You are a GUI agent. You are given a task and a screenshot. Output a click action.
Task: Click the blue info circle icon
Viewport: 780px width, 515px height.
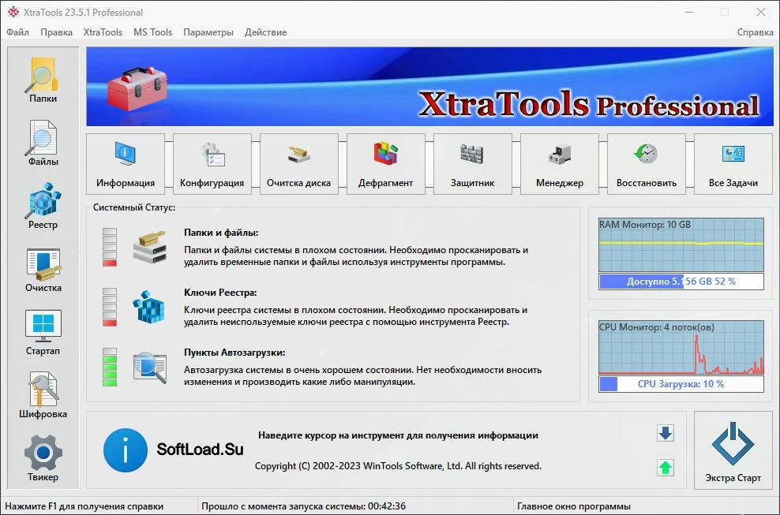(126, 450)
